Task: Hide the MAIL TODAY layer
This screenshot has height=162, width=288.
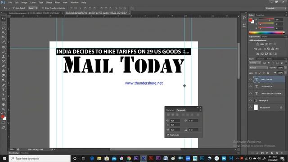Action: pyautogui.click(x=251, y=79)
